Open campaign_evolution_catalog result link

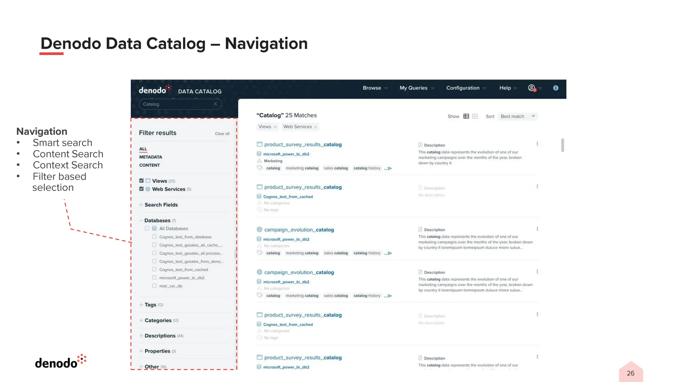(x=299, y=230)
